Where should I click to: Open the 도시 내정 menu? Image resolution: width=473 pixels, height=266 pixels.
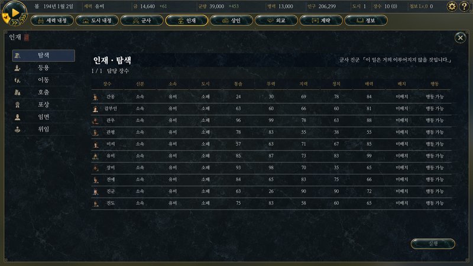[x=97, y=21]
